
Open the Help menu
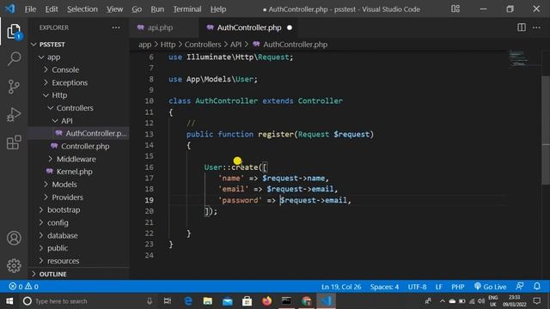point(218,9)
